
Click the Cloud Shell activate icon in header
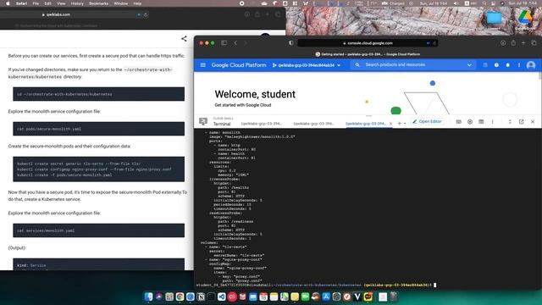tap(485, 65)
